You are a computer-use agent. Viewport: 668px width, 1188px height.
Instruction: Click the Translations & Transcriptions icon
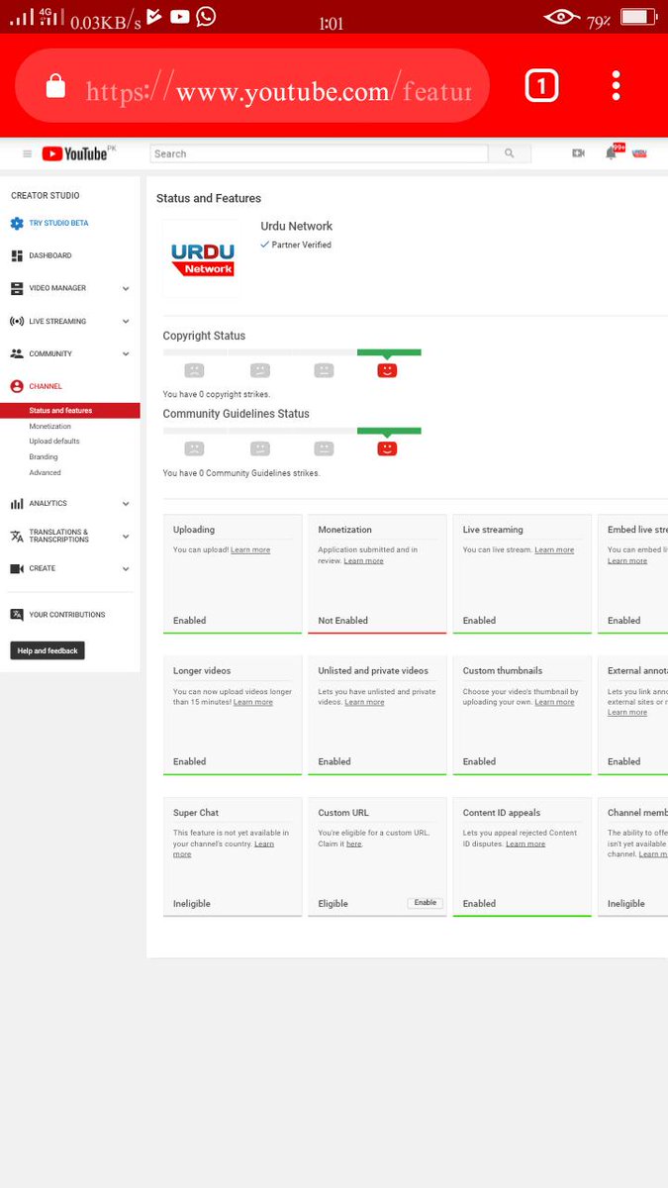pos(17,536)
